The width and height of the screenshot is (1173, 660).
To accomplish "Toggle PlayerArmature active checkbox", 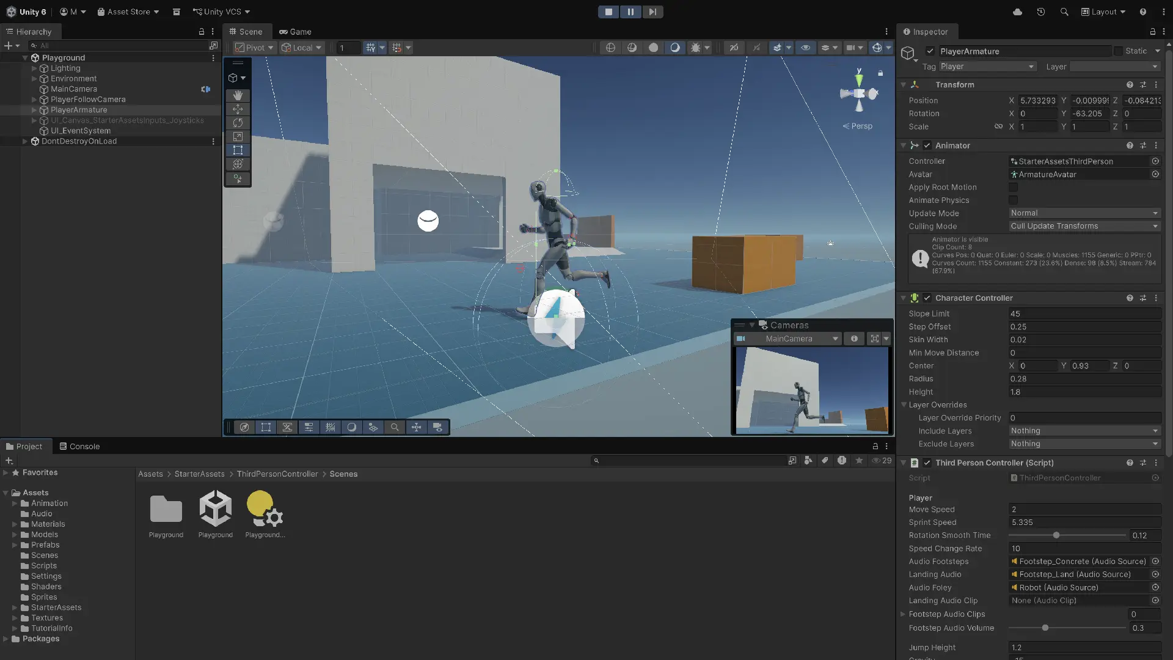I will [x=930, y=51].
